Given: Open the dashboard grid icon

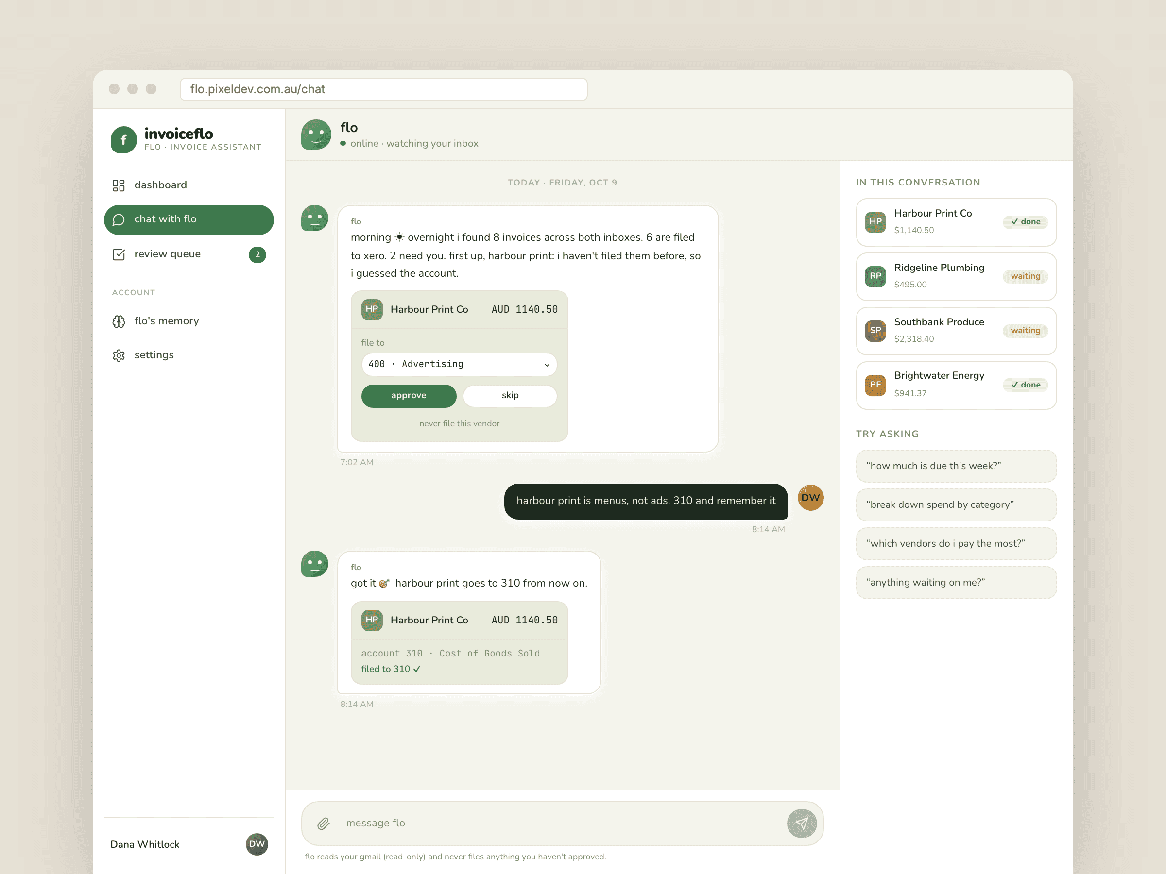Looking at the screenshot, I should [119, 185].
